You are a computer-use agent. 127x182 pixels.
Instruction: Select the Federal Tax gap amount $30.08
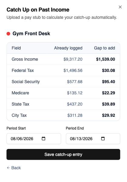[109, 70]
